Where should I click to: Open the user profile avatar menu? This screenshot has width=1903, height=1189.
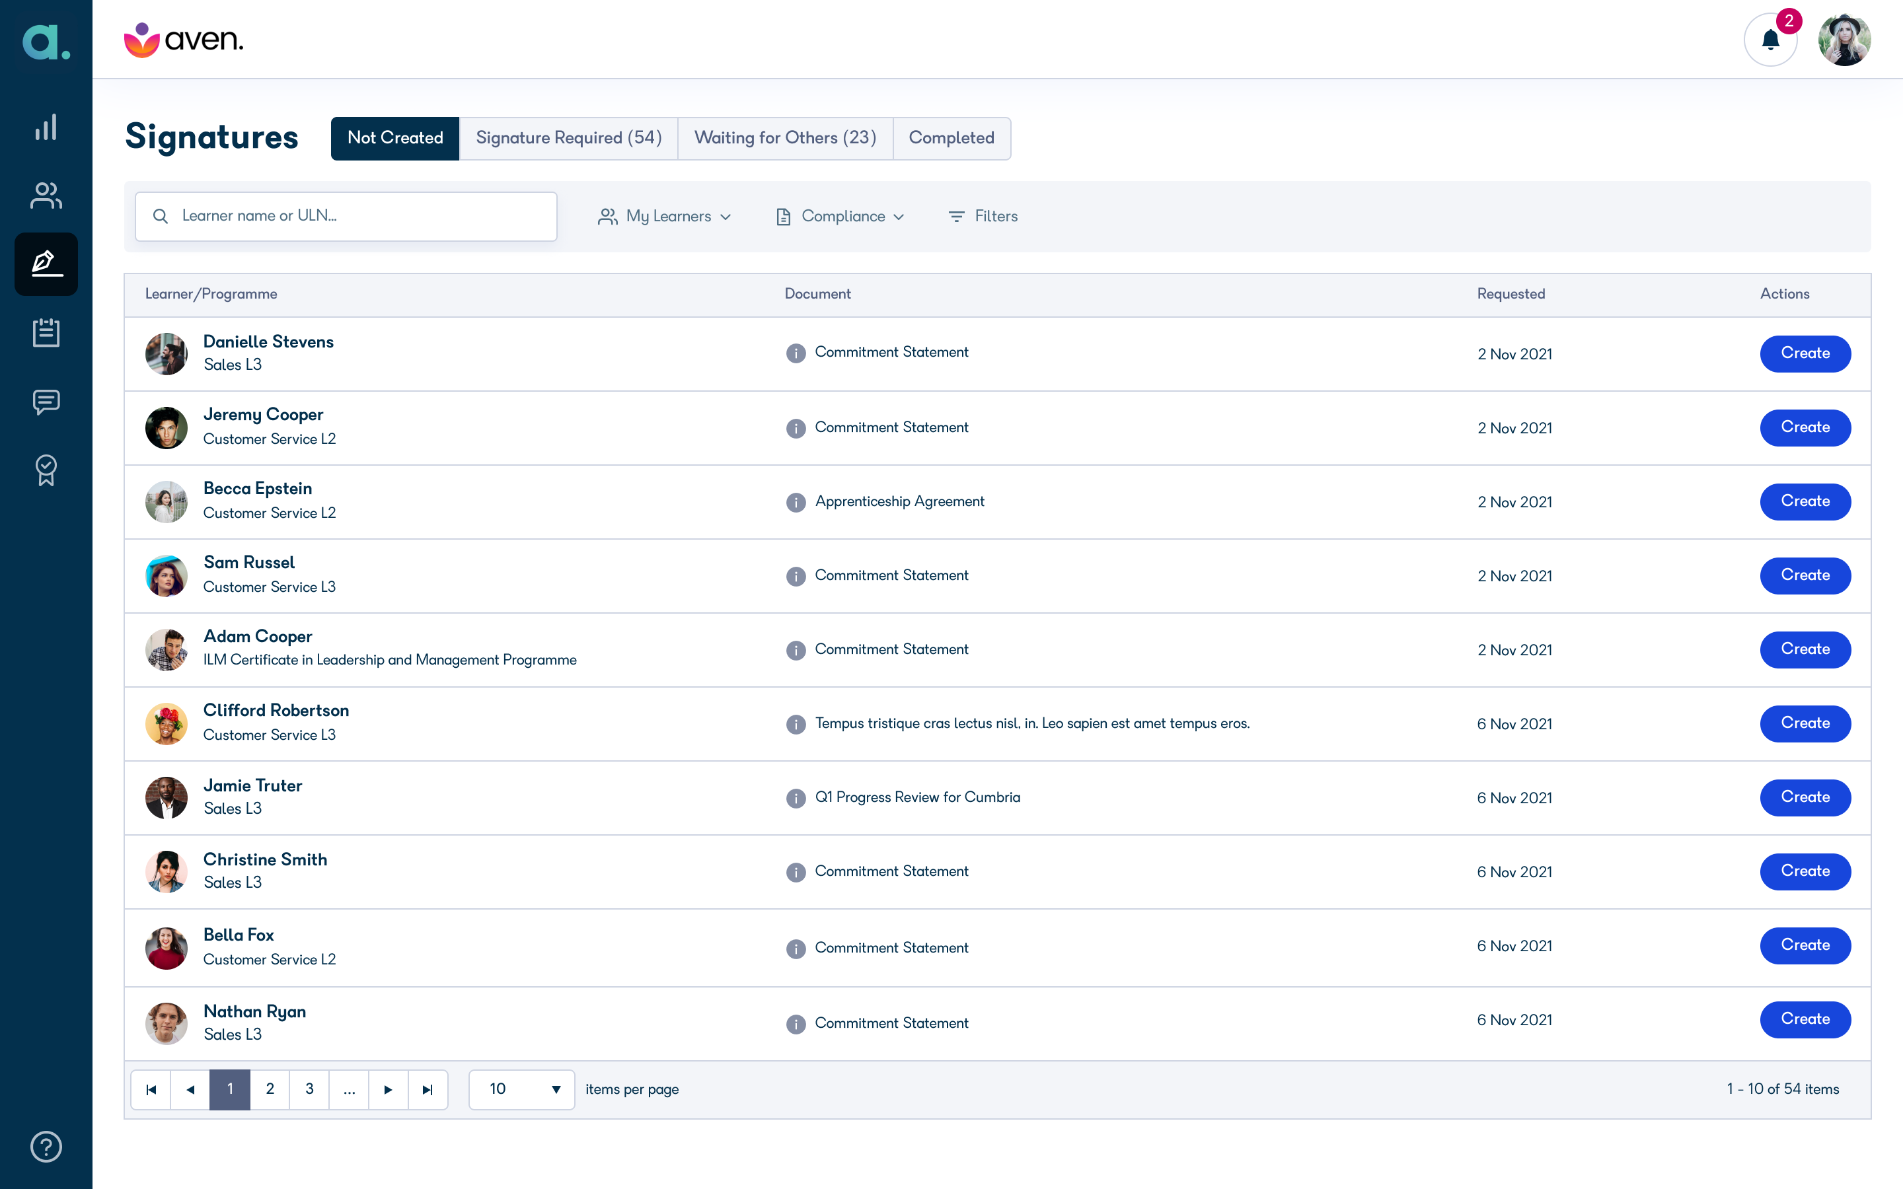pyautogui.click(x=1844, y=40)
